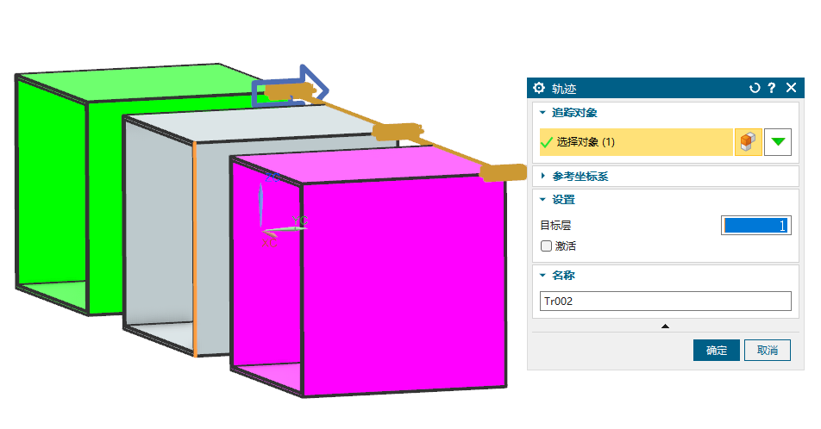Click the blue direction arrow in the viewport
The height and width of the screenshot is (429, 821).
click(315, 83)
